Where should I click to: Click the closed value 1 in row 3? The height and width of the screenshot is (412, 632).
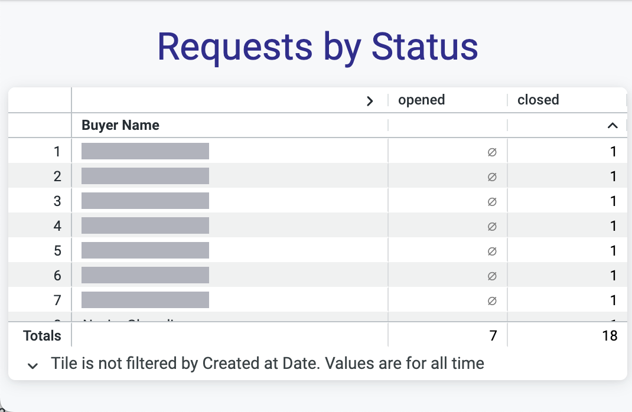coord(613,201)
